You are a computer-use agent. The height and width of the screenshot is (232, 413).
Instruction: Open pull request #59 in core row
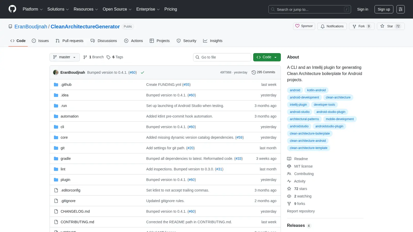(240, 137)
